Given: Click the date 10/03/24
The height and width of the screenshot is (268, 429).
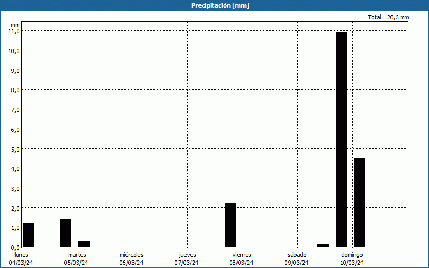Looking at the screenshot, I should point(352,263).
